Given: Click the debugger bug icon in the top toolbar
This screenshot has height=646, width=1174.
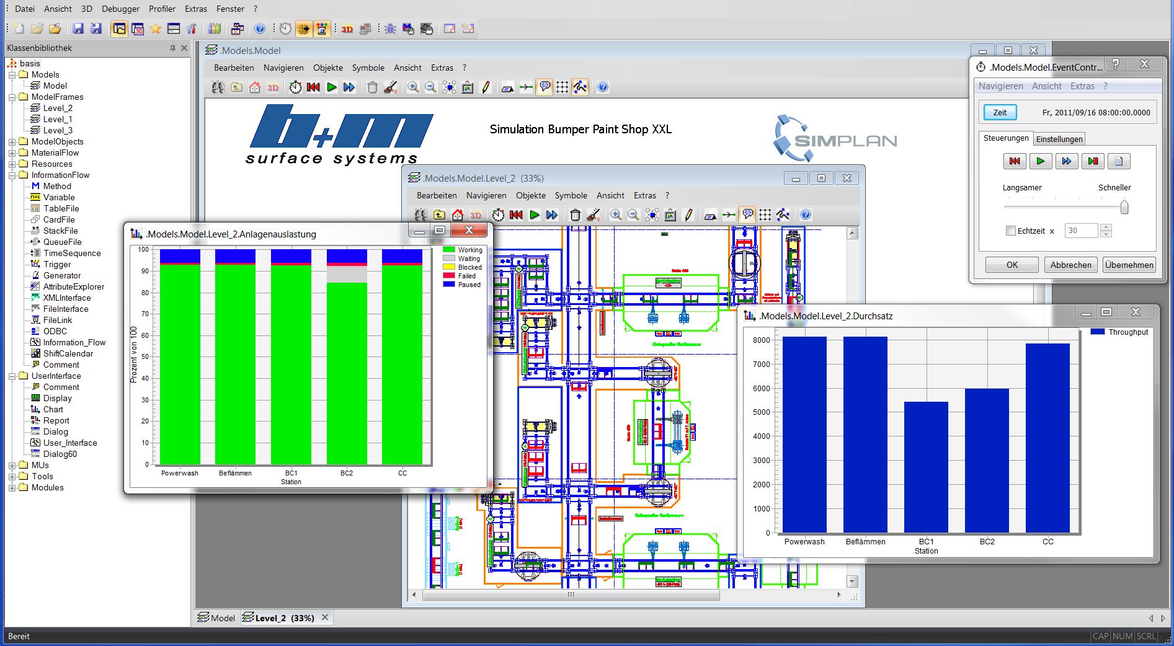Looking at the screenshot, I should coord(390,29).
